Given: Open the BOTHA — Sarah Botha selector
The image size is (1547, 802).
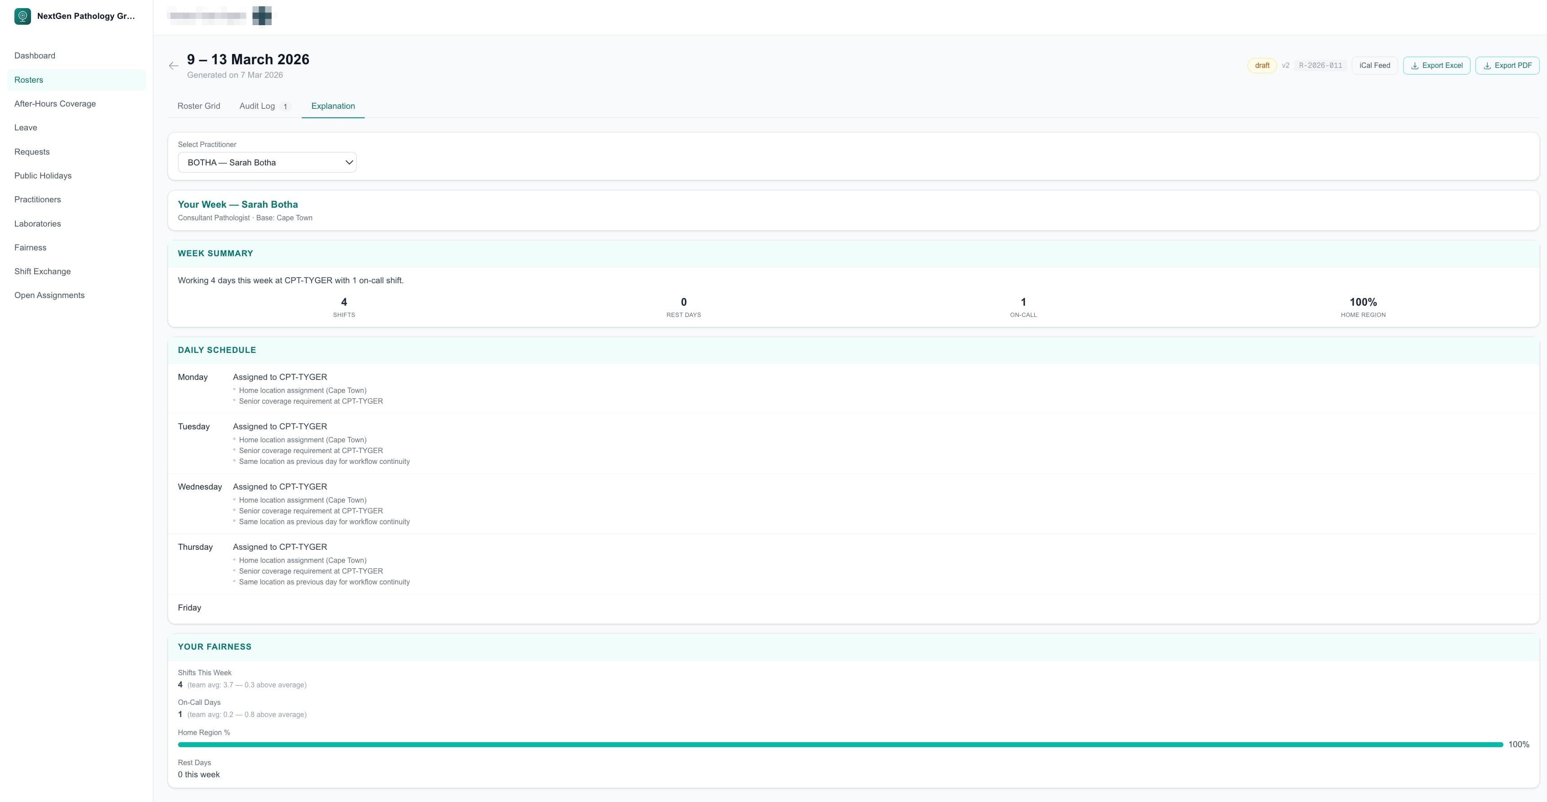Looking at the screenshot, I should pyautogui.click(x=267, y=162).
